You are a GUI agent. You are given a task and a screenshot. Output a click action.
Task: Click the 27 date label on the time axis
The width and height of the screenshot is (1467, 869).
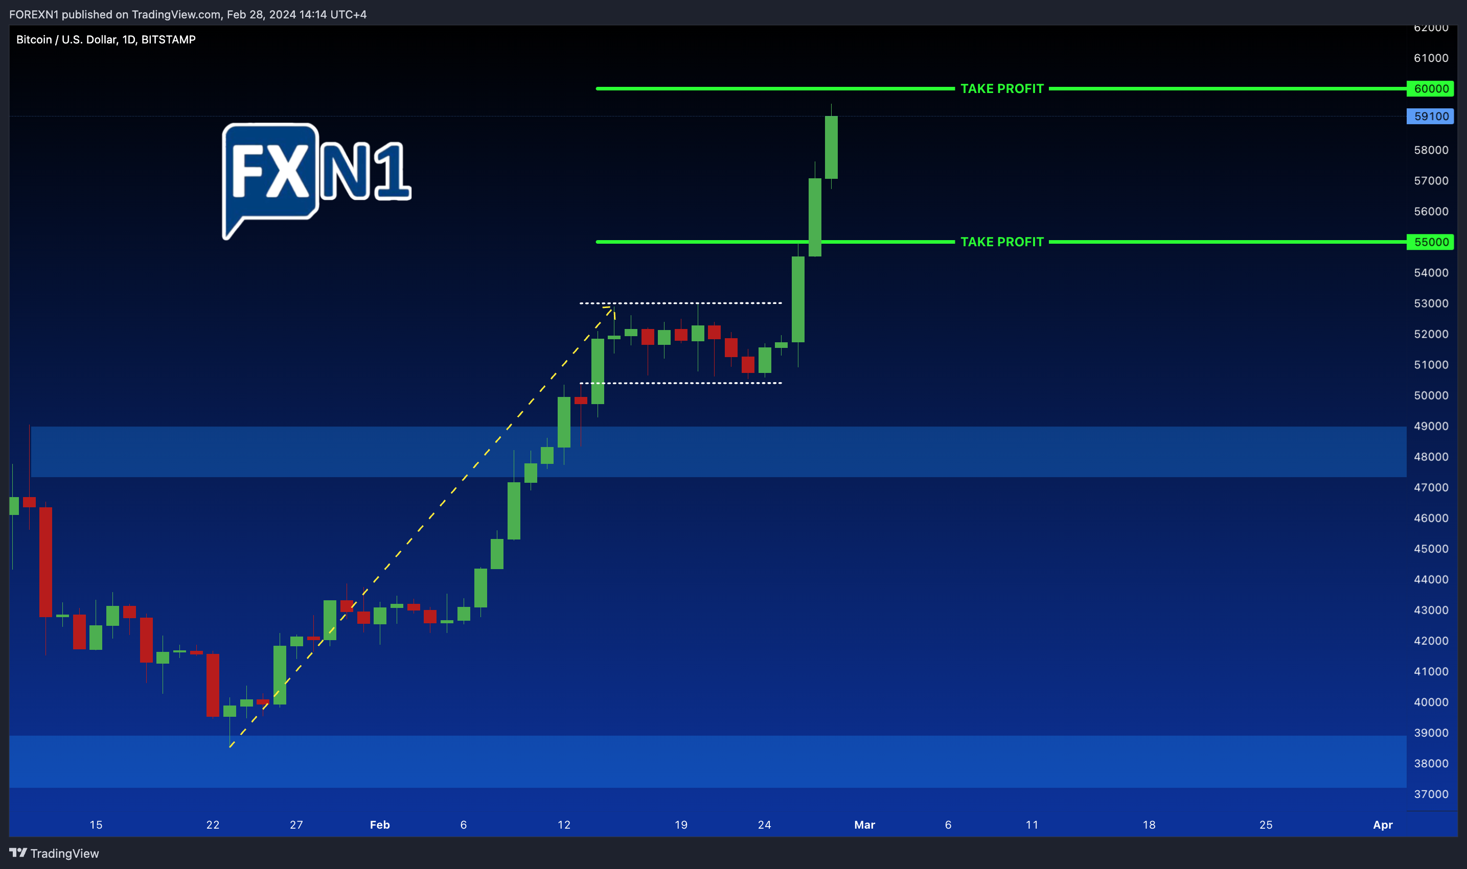coord(296,825)
